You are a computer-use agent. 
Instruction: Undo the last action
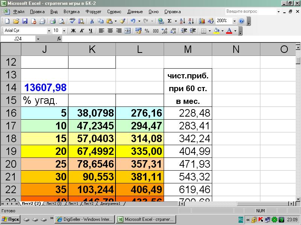133,21
